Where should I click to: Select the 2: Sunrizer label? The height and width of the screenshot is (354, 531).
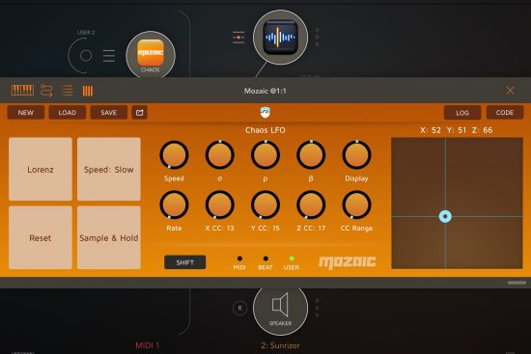(280, 345)
